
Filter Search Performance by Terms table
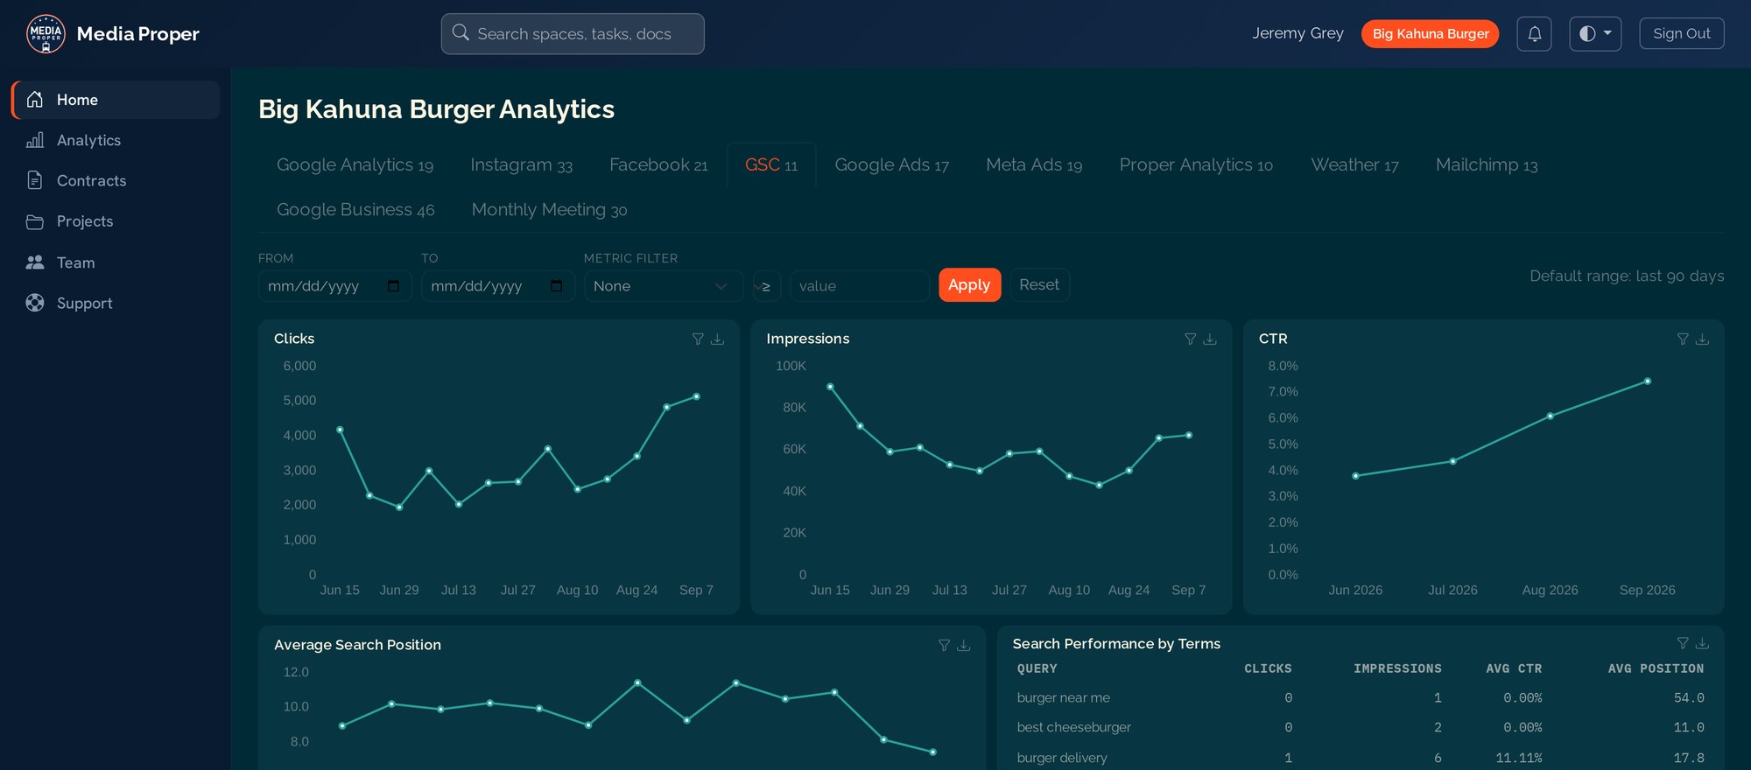1683,643
